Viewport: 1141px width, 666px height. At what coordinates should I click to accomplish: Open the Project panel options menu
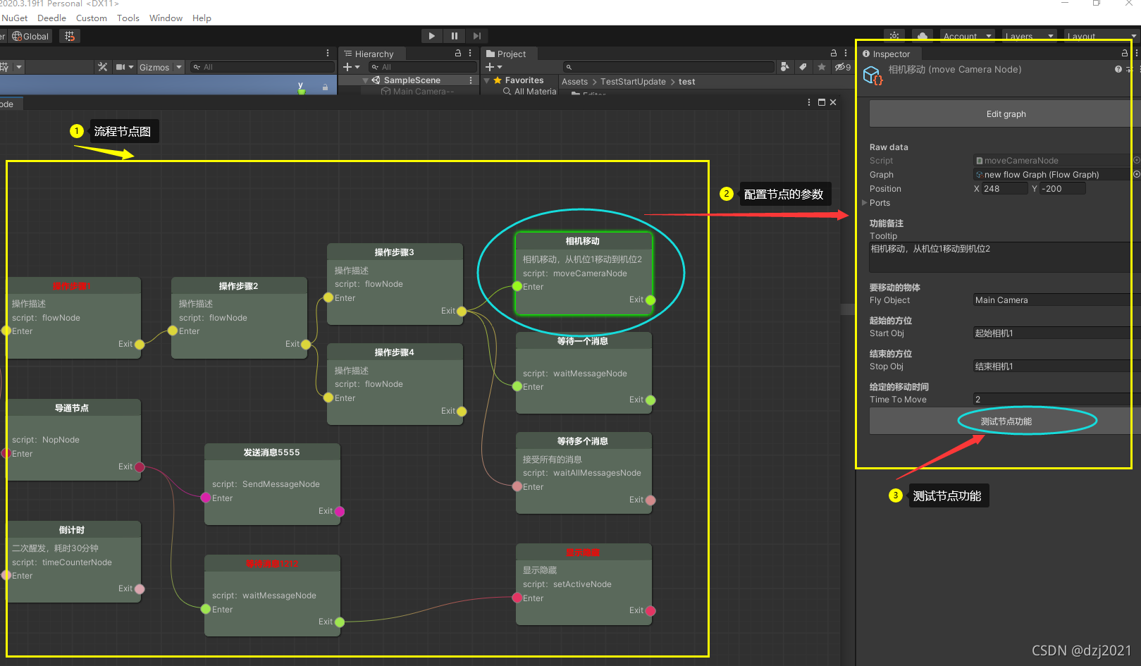click(x=846, y=53)
